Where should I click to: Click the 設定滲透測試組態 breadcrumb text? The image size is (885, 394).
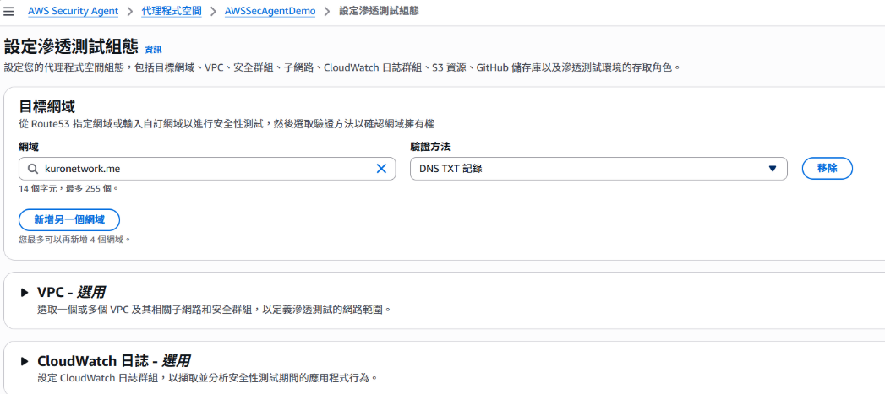(379, 11)
